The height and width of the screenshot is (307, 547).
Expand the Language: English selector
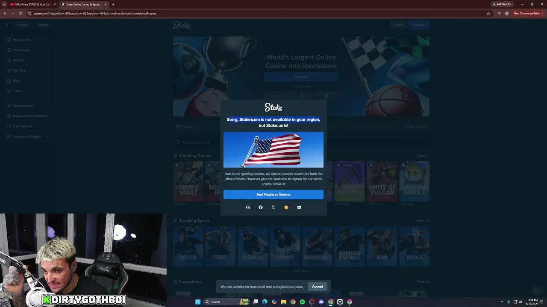(x=28, y=136)
